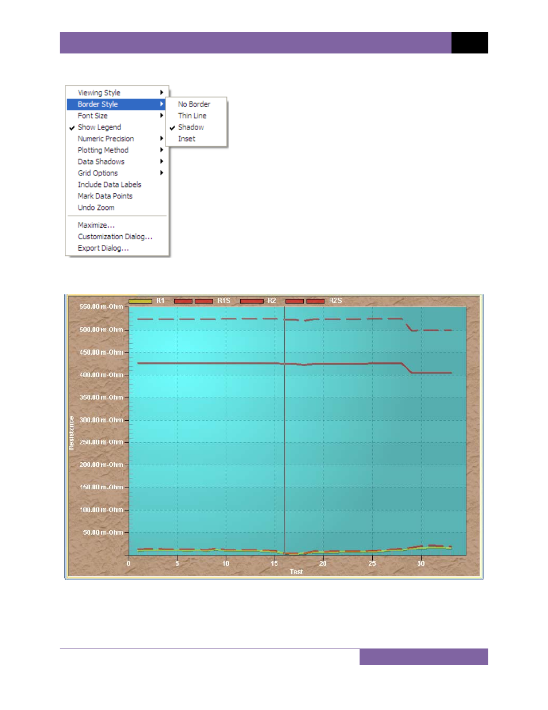Click the 550.00 m-Ohm axis label
This screenshot has width=548, height=710.
(x=101, y=307)
